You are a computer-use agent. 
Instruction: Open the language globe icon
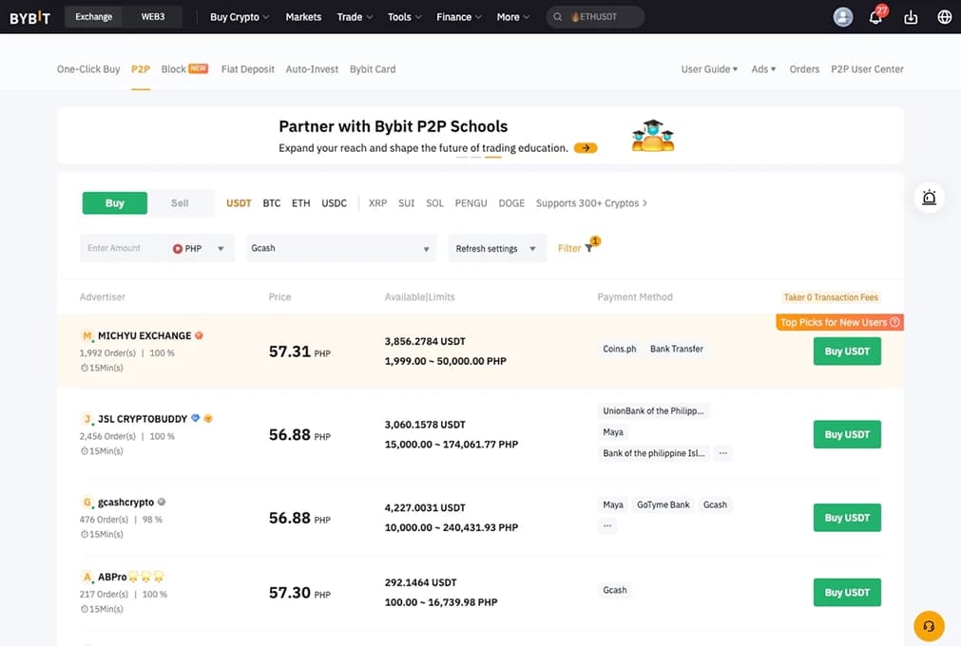click(944, 17)
